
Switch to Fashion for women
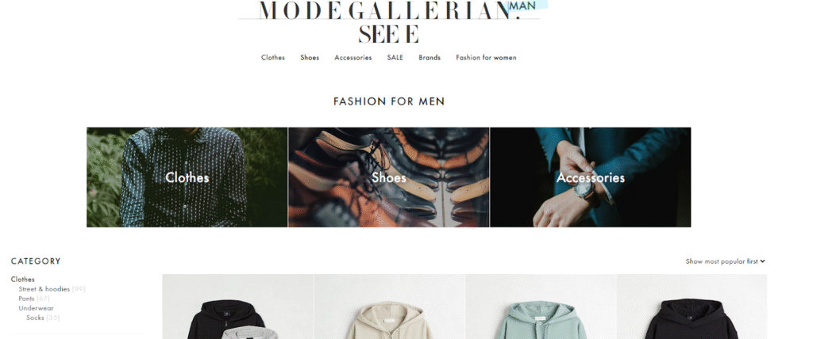tap(487, 58)
